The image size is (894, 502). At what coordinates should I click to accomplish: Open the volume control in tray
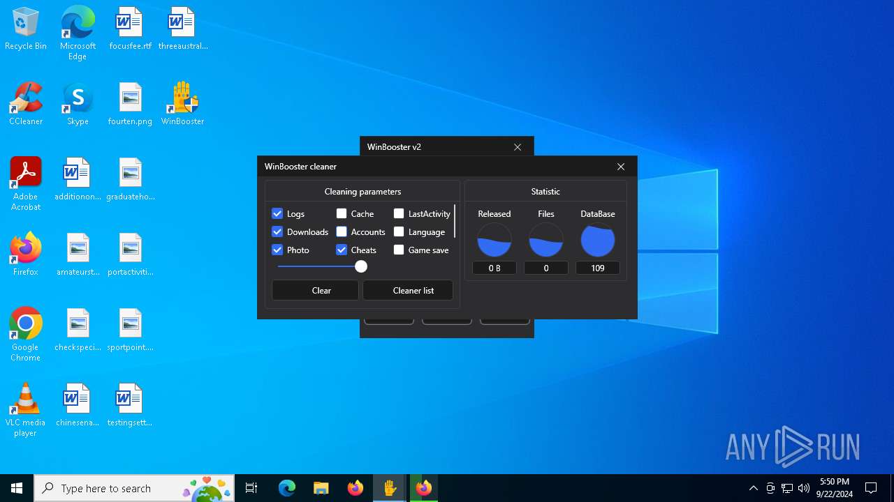coord(804,488)
